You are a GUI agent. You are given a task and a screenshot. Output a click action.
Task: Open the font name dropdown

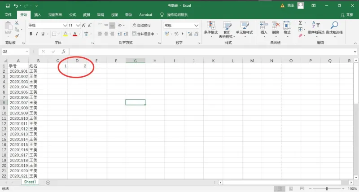[x=65, y=25]
